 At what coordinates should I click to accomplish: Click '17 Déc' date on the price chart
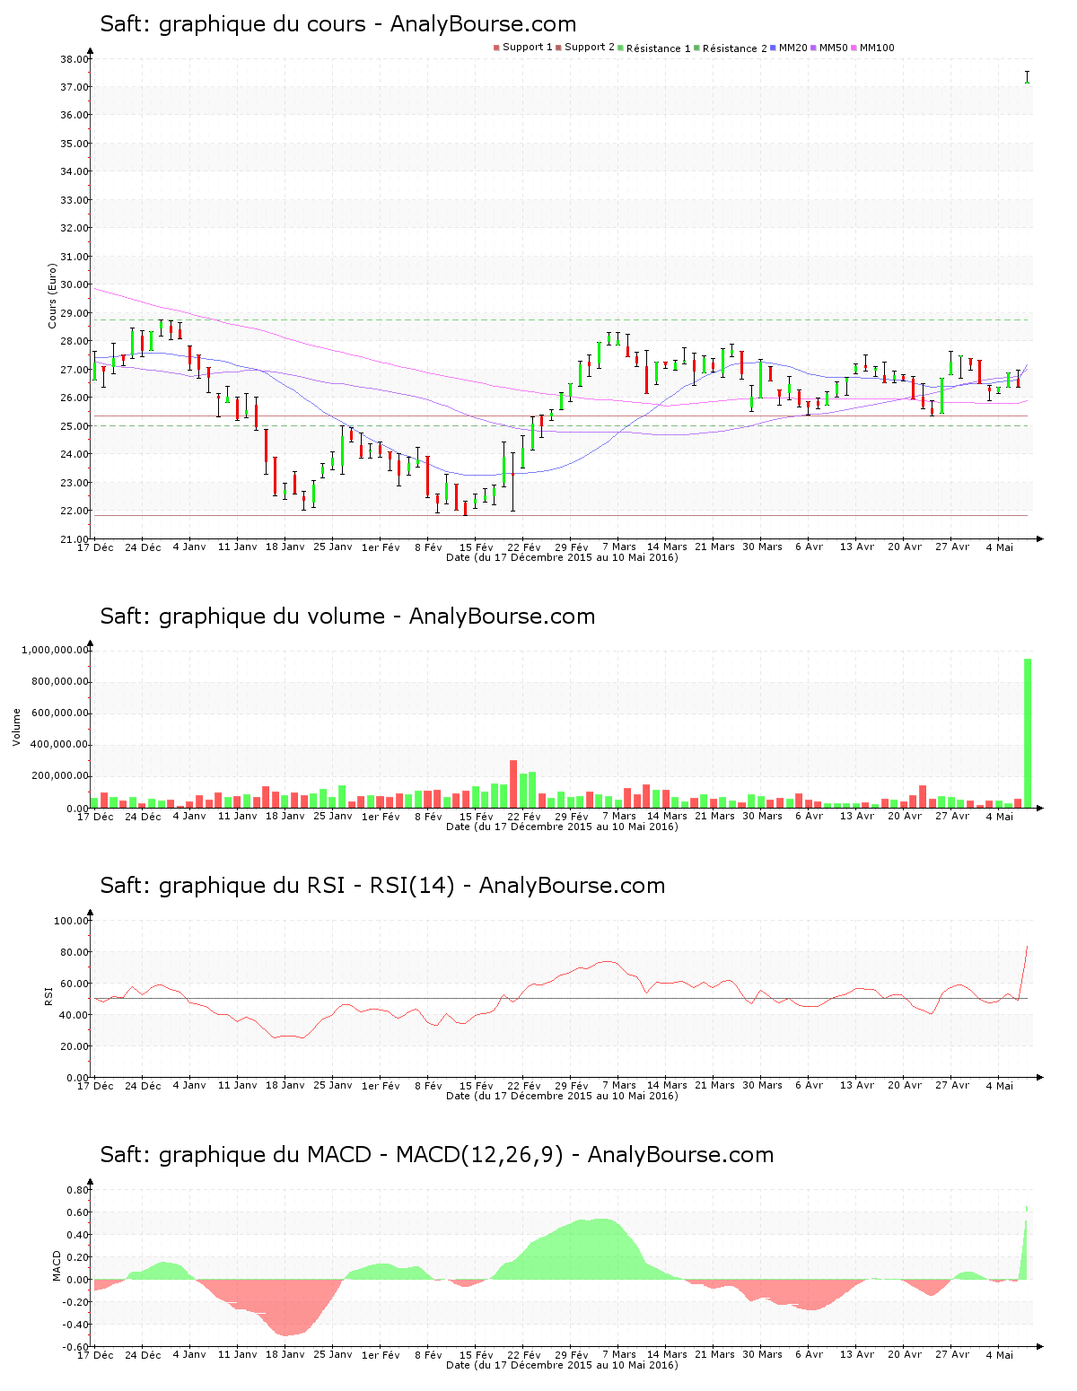click(x=95, y=547)
